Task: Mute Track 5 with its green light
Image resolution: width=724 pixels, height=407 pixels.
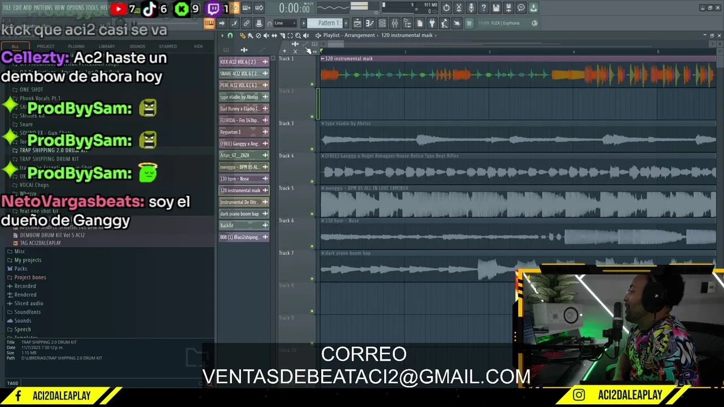Action: click(312, 214)
